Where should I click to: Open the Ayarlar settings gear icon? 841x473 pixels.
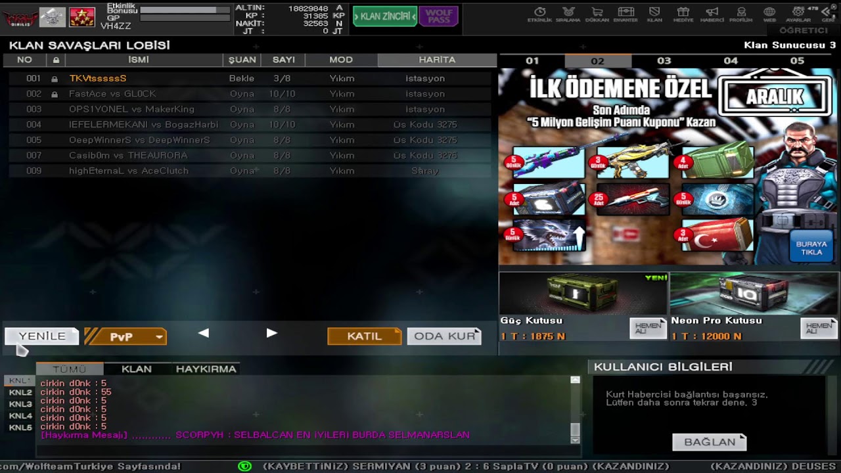pyautogui.click(x=798, y=12)
